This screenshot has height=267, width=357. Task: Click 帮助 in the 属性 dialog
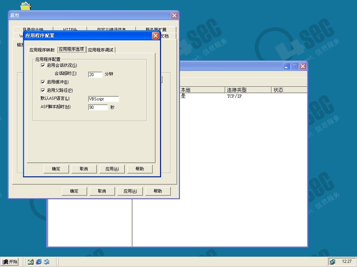point(158,191)
